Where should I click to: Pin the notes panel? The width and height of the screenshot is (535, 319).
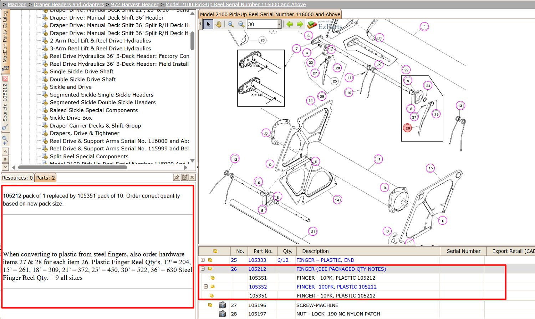point(177,178)
